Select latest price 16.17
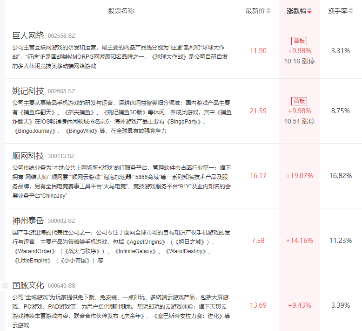The image size is (362, 331). click(x=258, y=176)
